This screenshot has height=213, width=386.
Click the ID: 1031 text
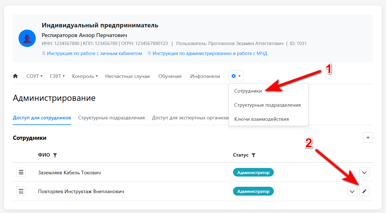(x=298, y=43)
